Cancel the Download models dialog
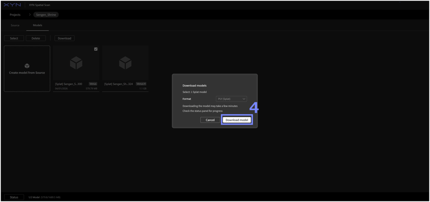The width and height of the screenshot is (430, 202). pyautogui.click(x=210, y=120)
